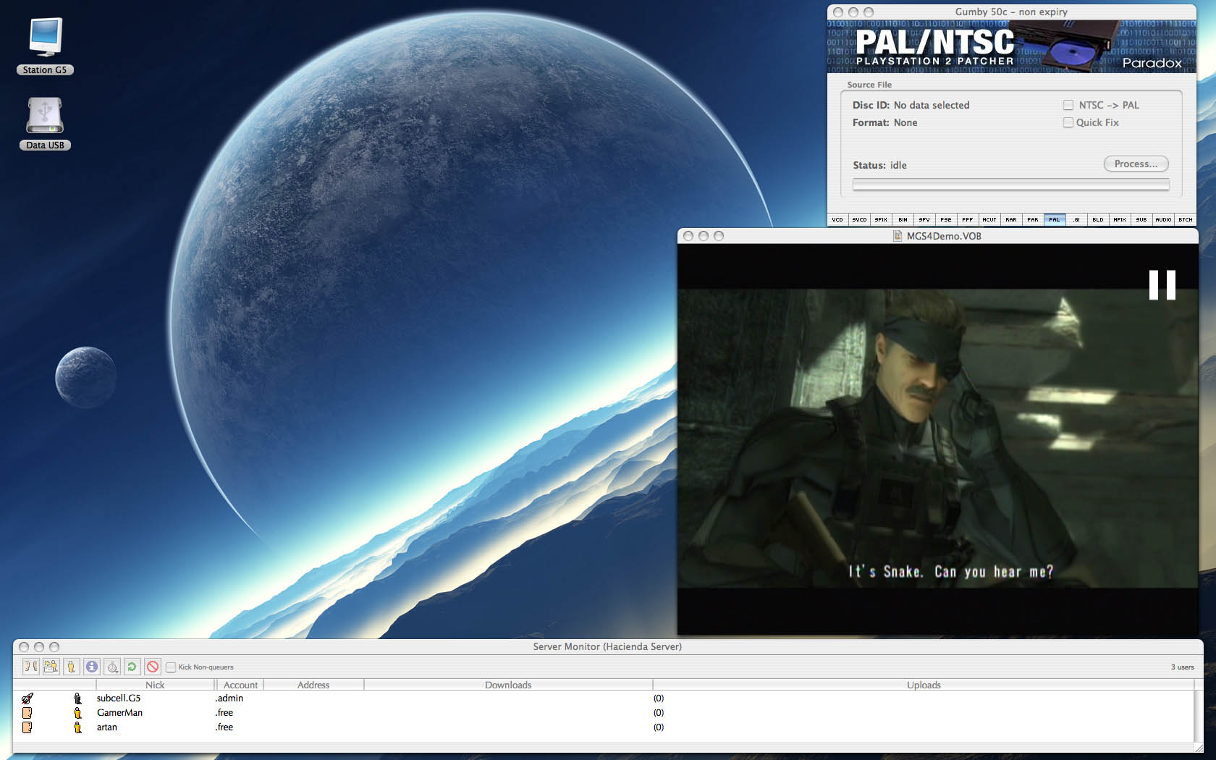Click the pause indicator on the MGS4Demo video

tap(1162, 285)
